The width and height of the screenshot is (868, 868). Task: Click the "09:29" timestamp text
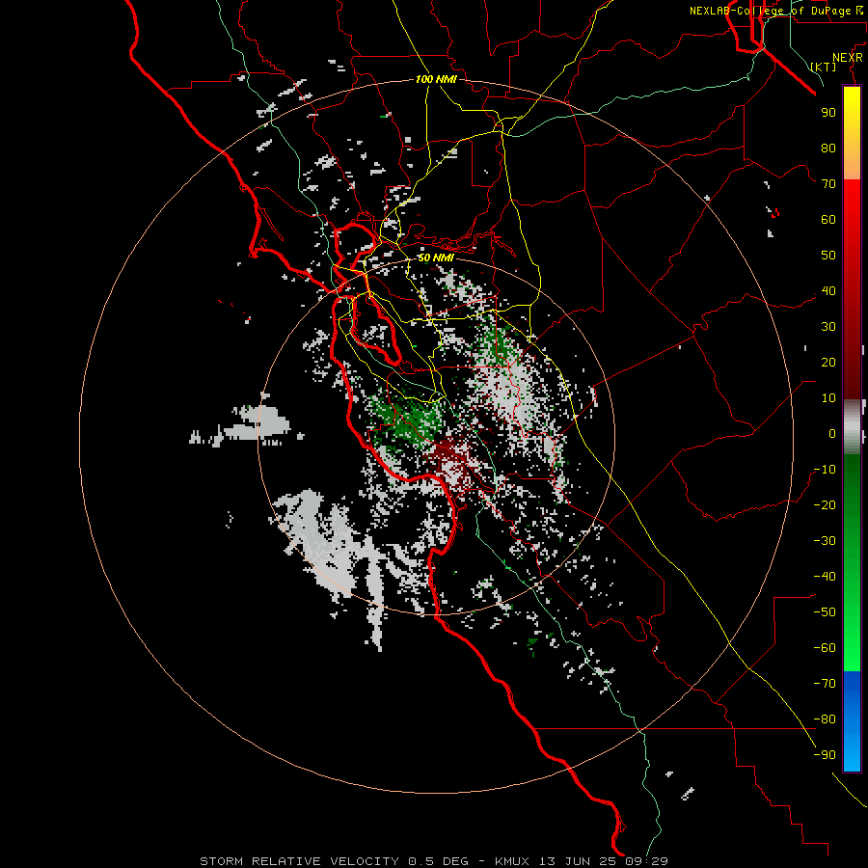646,861
